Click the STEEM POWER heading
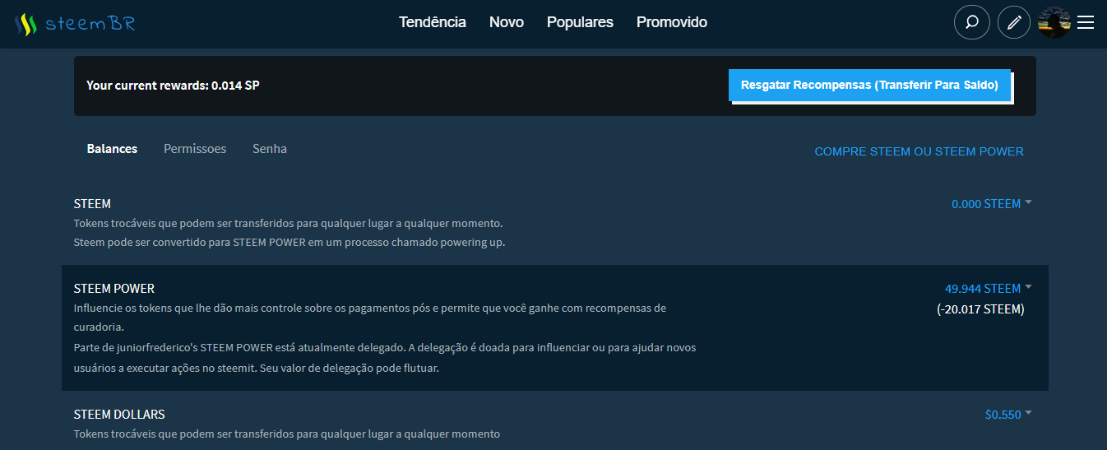1107x450 pixels. (114, 289)
